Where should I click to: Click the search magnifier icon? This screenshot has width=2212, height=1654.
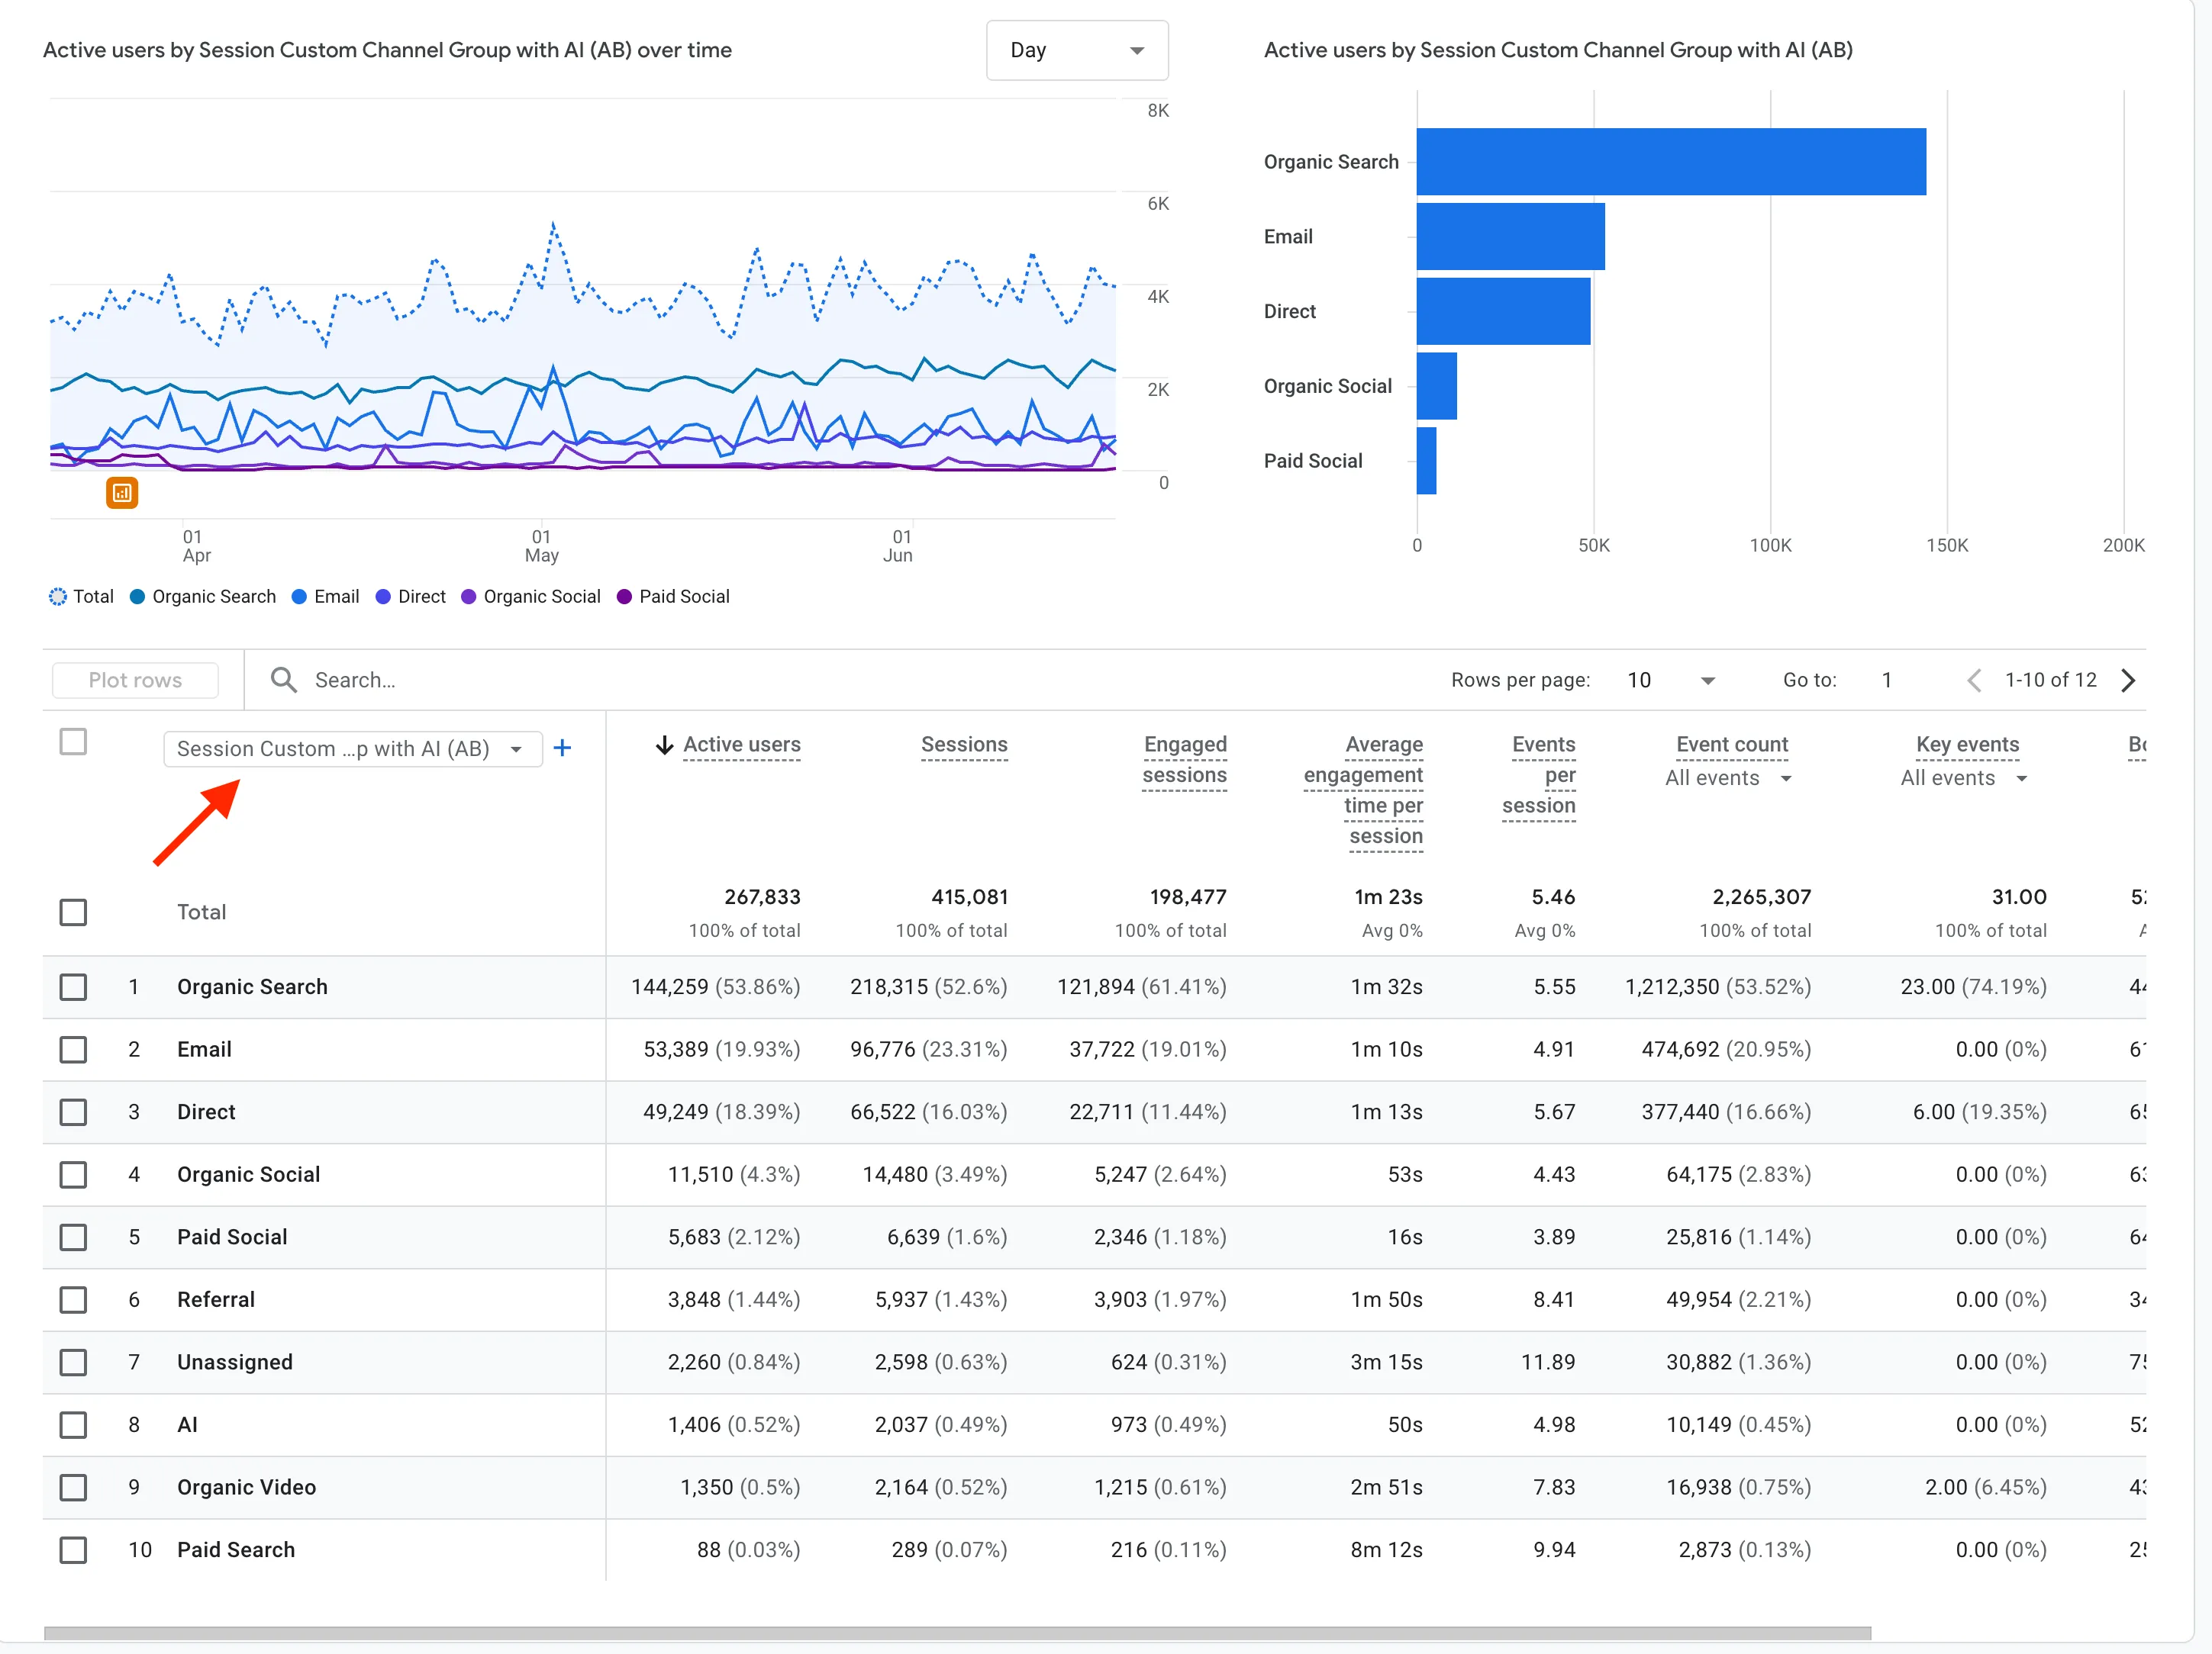coord(284,680)
